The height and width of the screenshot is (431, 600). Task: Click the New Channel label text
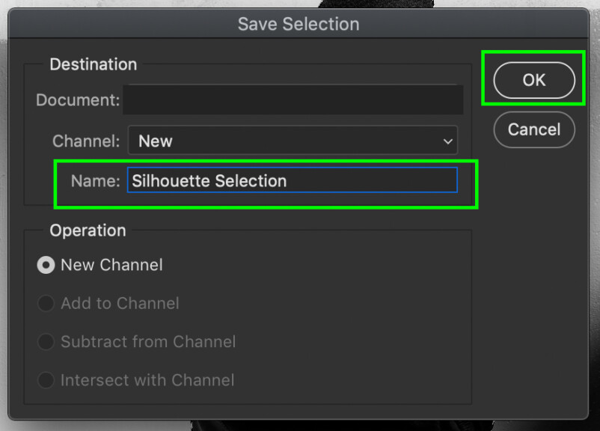point(113,265)
